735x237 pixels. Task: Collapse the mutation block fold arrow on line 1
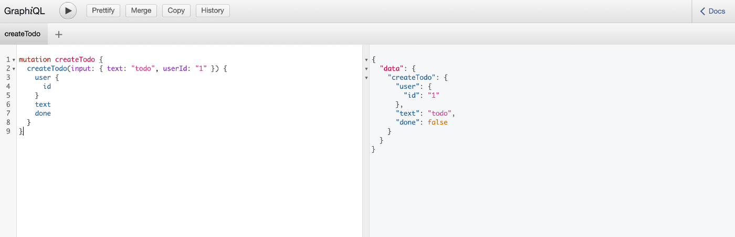pos(14,60)
